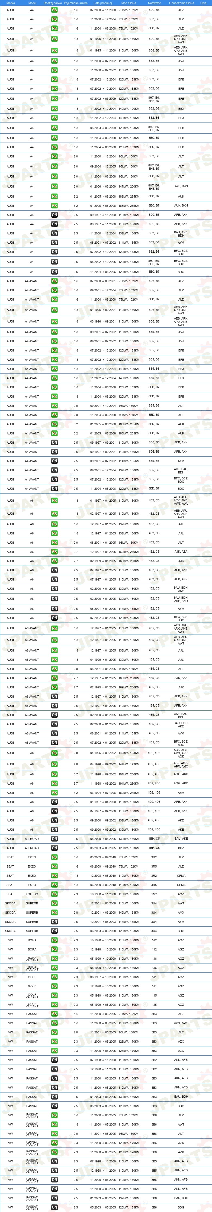Click petrol icon in Audi A6 sedan 2.0 ALT row
Viewport: 212px width, 1212px height.
(x=54, y=543)
